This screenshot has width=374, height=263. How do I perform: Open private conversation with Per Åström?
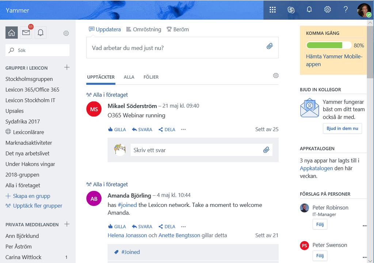pyautogui.click(x=19, y=247)
